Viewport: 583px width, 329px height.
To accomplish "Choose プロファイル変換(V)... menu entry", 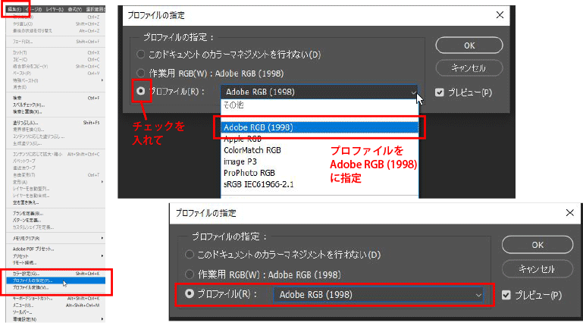I will coord(56,288).
